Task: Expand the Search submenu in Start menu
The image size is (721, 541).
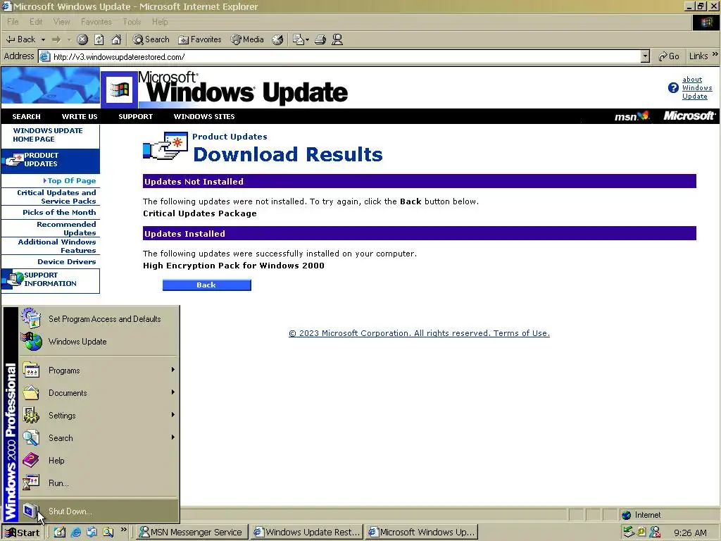Action: pos(99,438)
